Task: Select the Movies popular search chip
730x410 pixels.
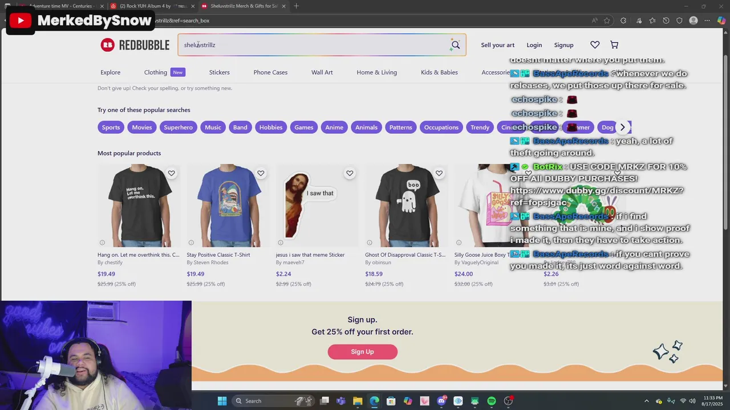Action: coord(142,127)
